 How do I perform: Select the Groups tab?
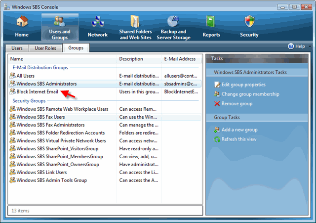click(76, 48)
